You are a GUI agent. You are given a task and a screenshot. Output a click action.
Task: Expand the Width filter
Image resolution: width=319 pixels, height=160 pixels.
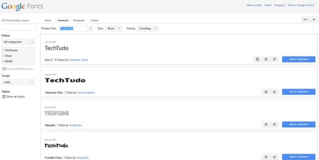click(8, 61)
